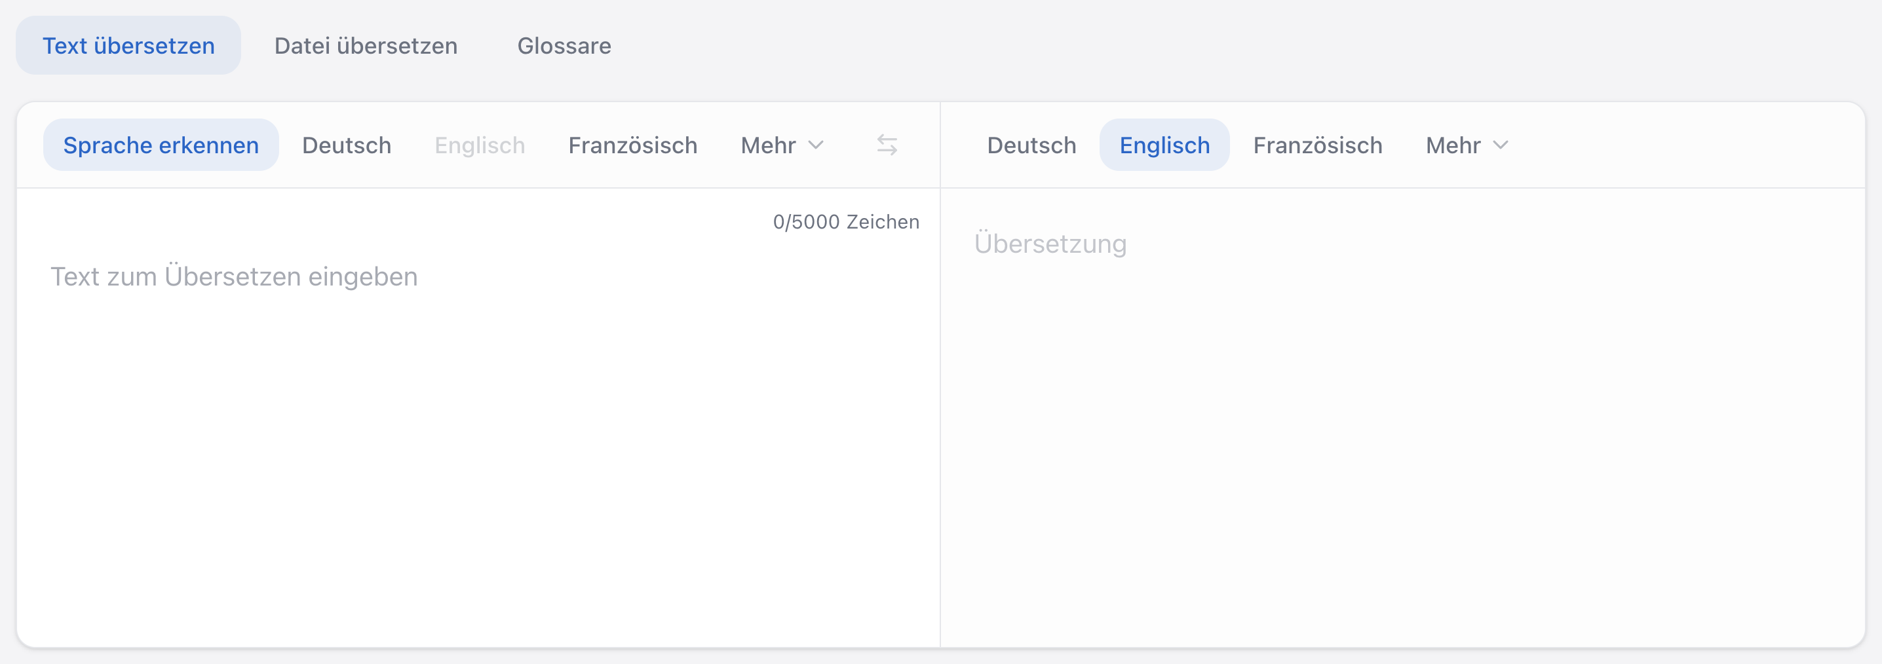Click Deutsch in the target language bar
This screenshot has height=664, width=1882.
[1031, 145]
